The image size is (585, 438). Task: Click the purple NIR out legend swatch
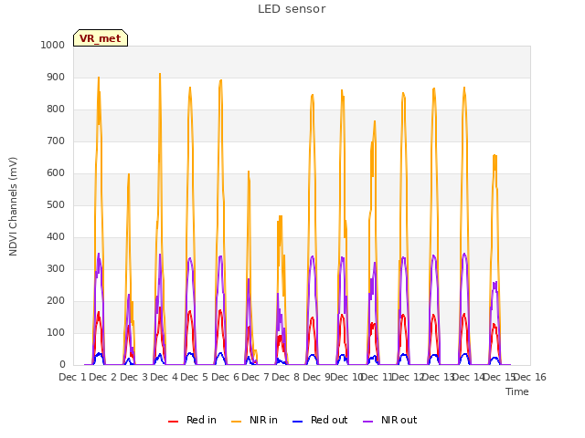[367, 422]
